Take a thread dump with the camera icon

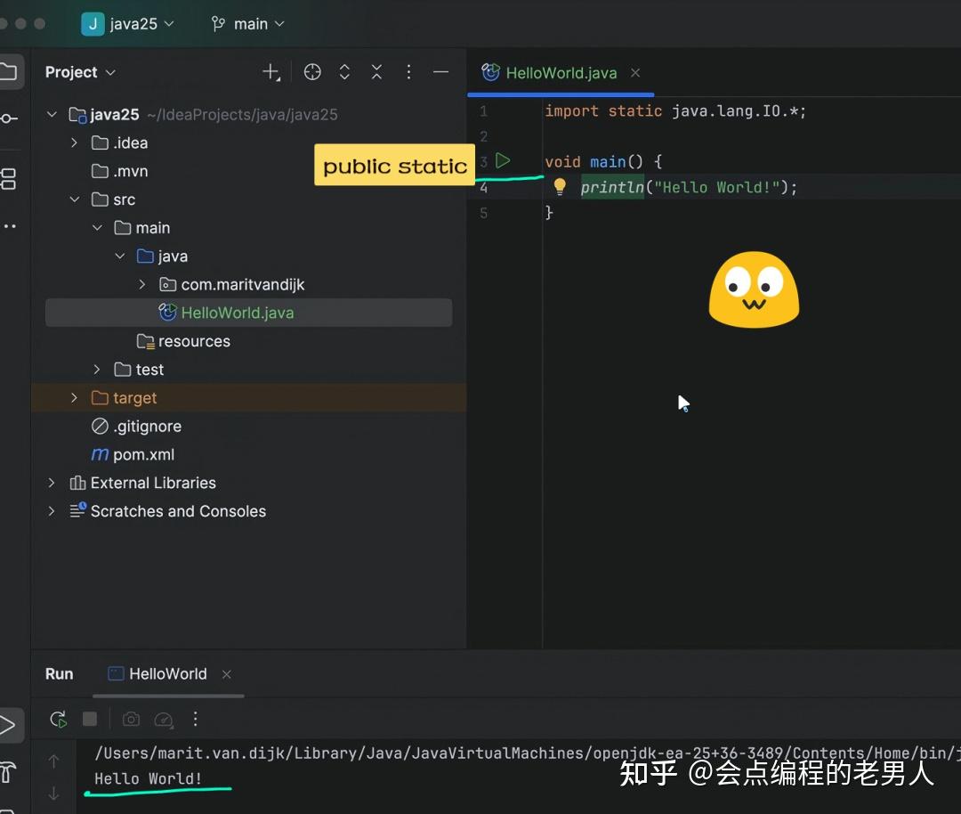coord(131,719)
